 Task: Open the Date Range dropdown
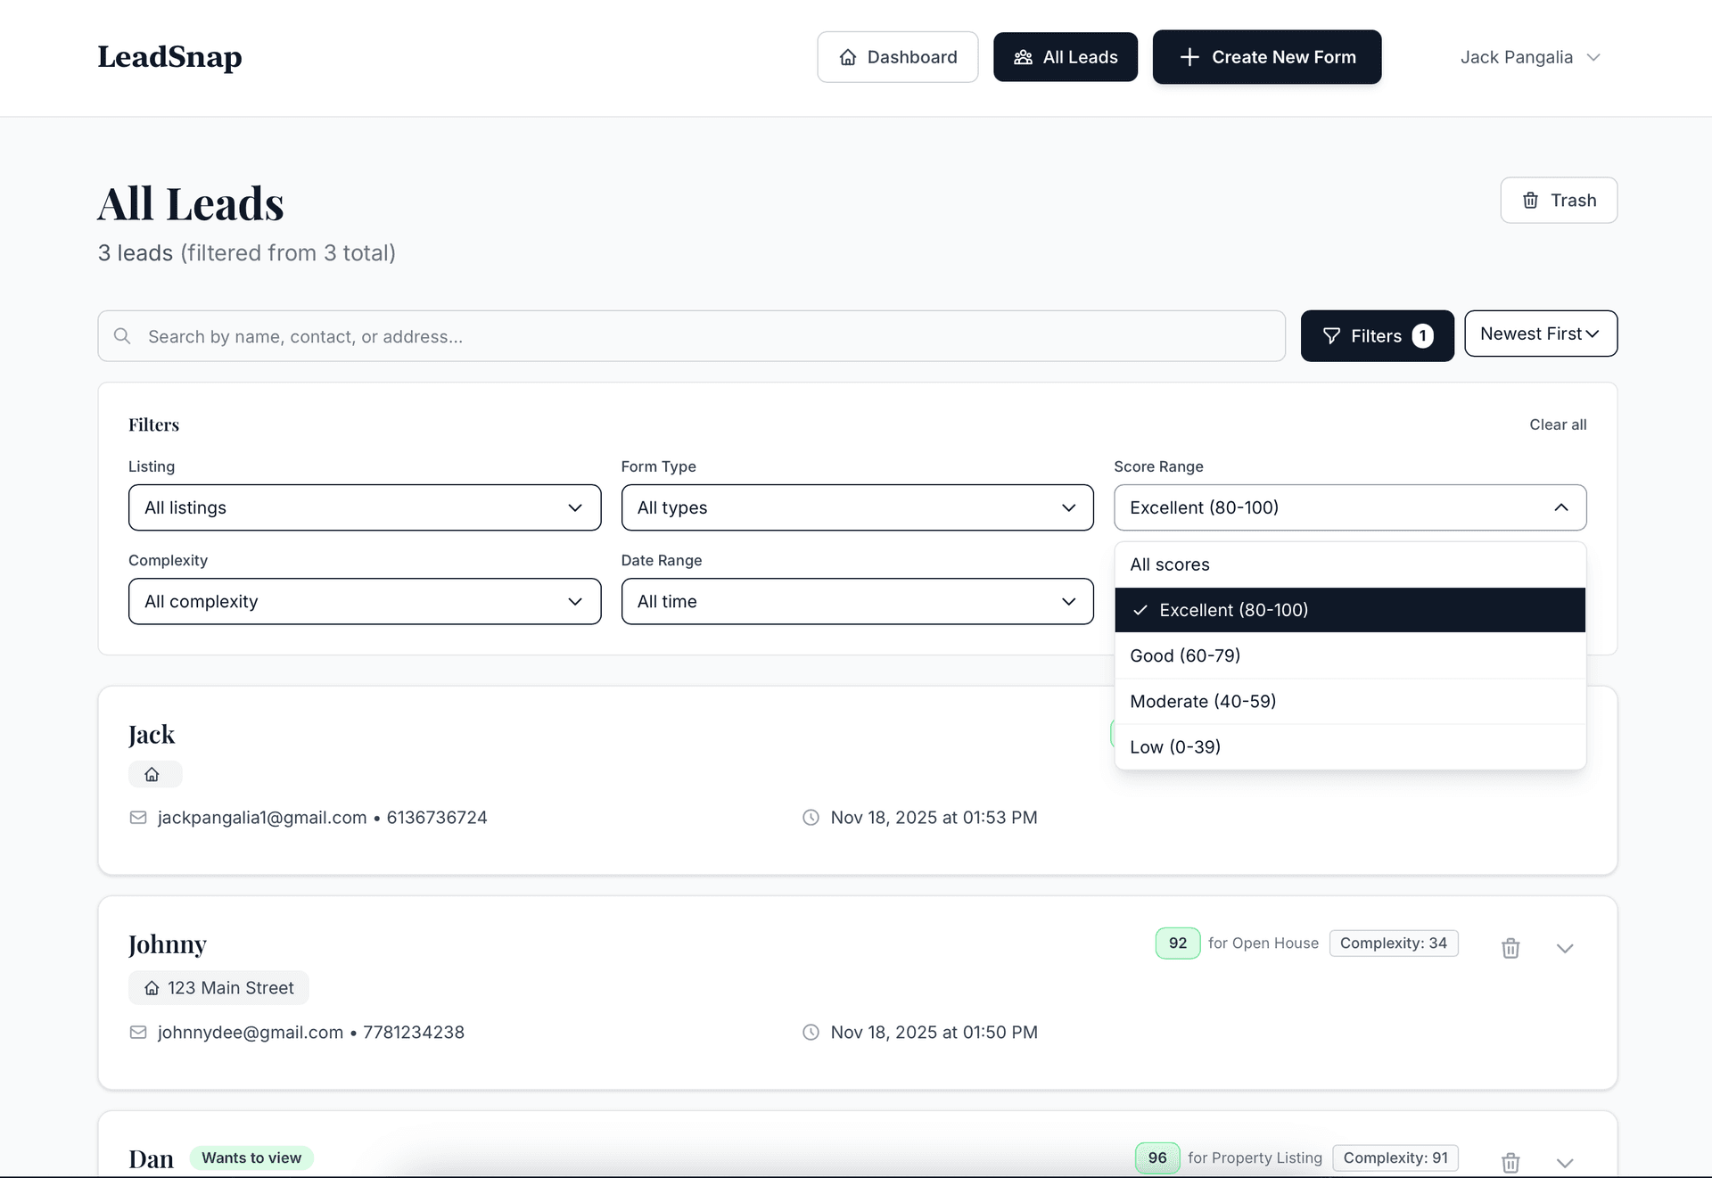tap(856, 601)
